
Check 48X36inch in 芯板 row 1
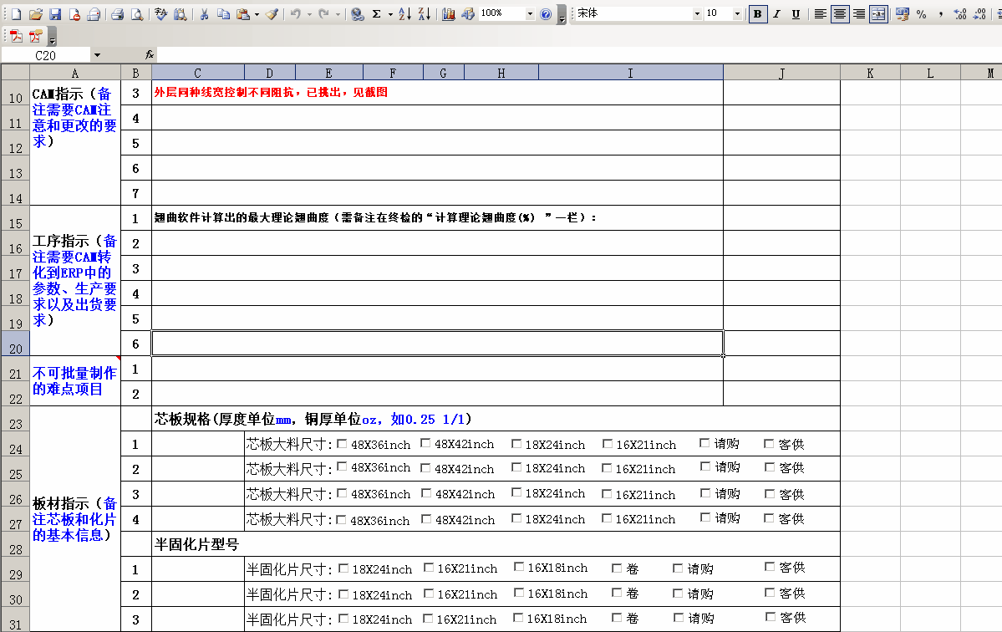342,443
